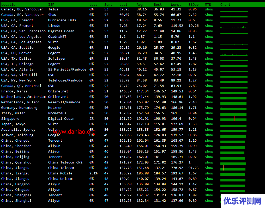Click show in the France, Paris row

(x=209, y=91)
